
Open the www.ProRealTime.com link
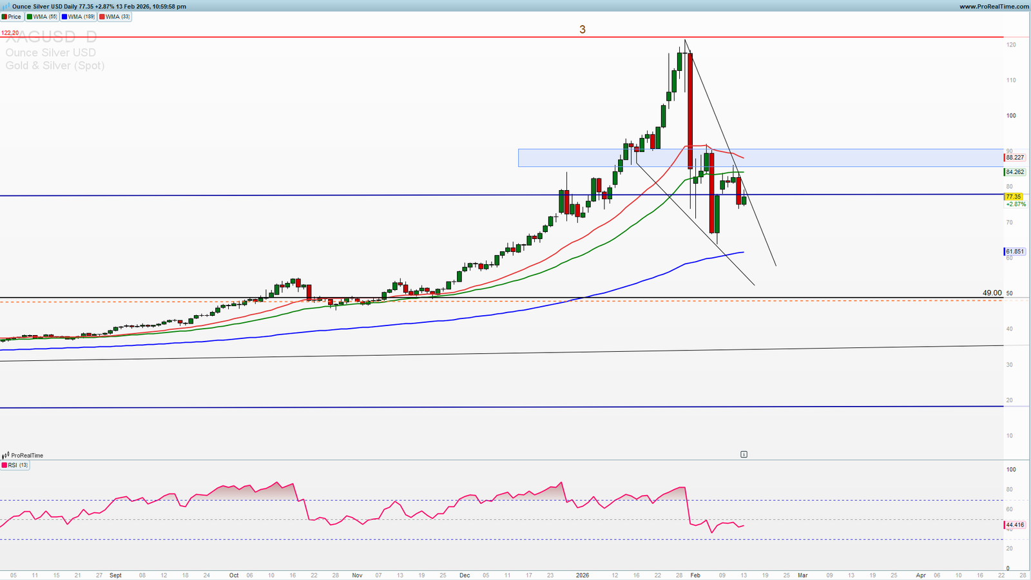994,6
